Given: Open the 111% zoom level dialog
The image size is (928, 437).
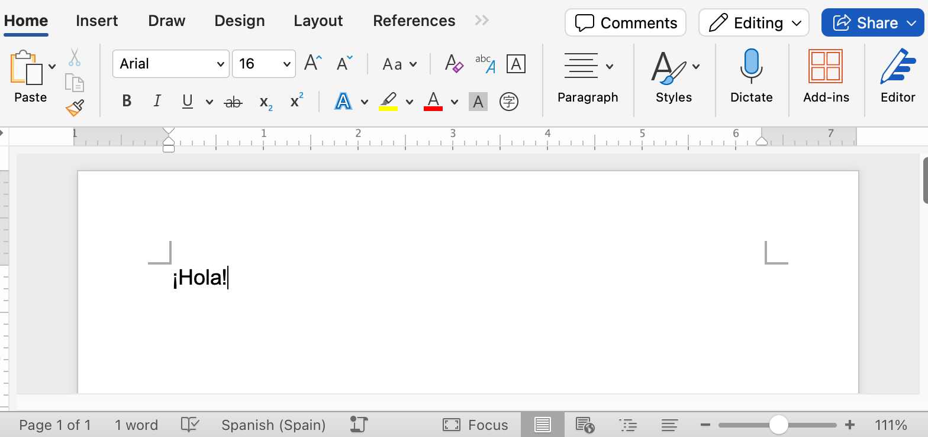Looking at the screenshot, I should 891,425.
